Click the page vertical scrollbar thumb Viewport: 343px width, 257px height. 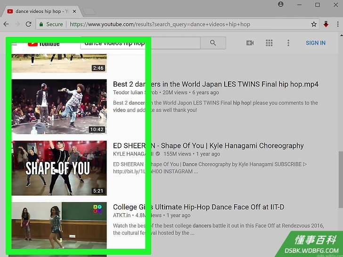click(341, 179)
